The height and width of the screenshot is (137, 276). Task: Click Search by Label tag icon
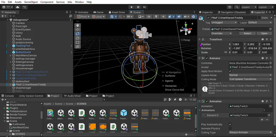pyautogui.click(x=175, y=100)
